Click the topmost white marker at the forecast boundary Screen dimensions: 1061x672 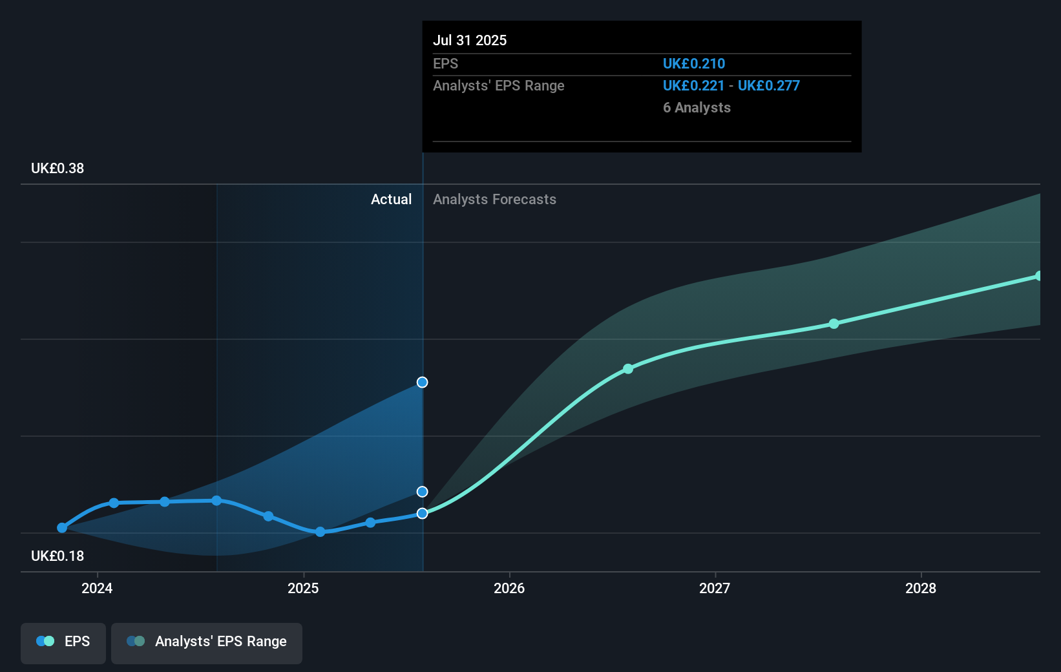(422, 382)
